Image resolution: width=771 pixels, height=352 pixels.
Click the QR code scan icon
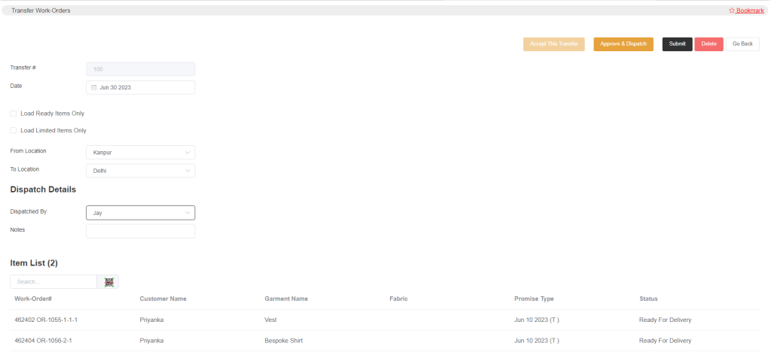(108, 282)
